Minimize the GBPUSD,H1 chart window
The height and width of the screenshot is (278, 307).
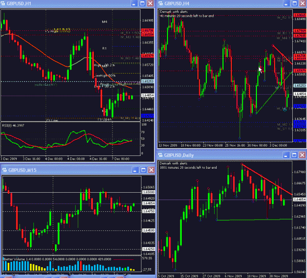click(134, 3)
